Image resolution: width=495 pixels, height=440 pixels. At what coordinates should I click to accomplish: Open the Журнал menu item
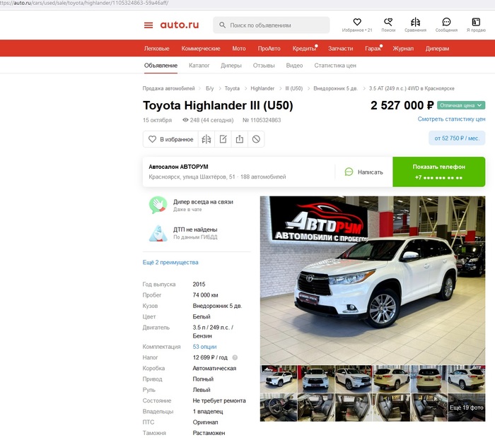click(x=403, y=49)
